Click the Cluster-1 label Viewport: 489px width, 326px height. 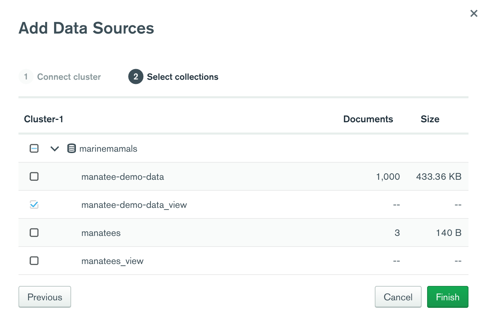pyautogui.click(x=43, y=119)
